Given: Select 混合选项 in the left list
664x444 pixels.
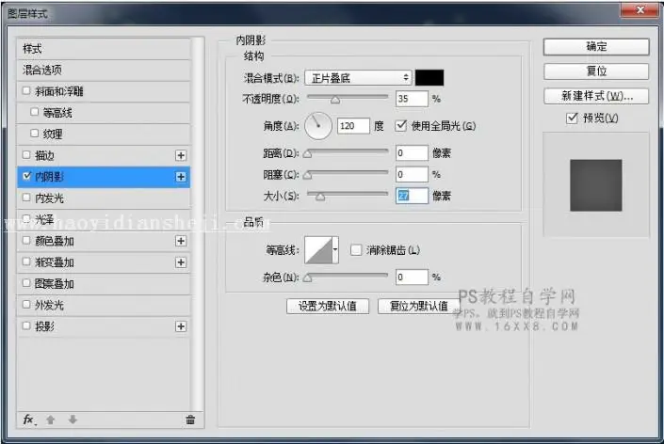Looking at the screenshot, I should click(104, 70).
